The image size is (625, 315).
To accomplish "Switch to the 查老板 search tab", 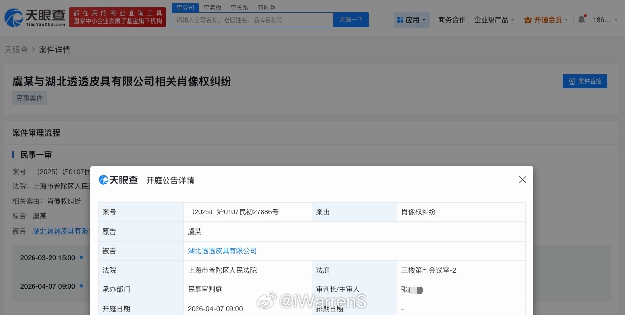I will point(212,7).
